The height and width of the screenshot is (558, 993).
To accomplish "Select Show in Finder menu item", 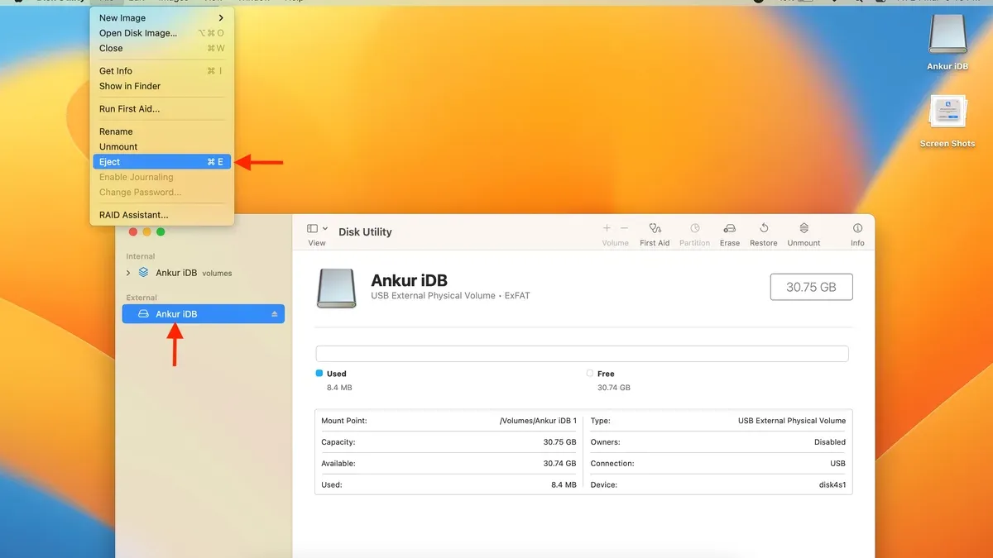I will click(162, 86).
